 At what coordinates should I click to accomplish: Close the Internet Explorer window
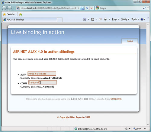click(146, 2)
